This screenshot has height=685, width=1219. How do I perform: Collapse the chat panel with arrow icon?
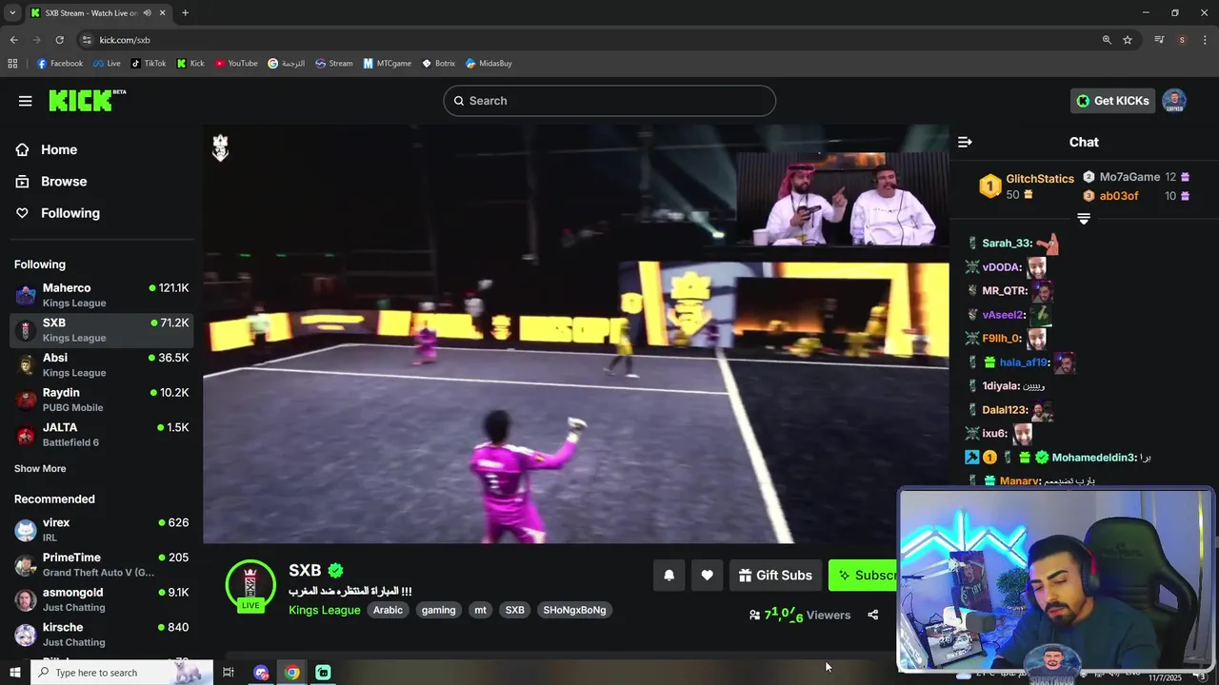pos(965,142)
